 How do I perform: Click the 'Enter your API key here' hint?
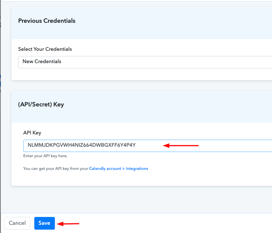click(45, 156)
